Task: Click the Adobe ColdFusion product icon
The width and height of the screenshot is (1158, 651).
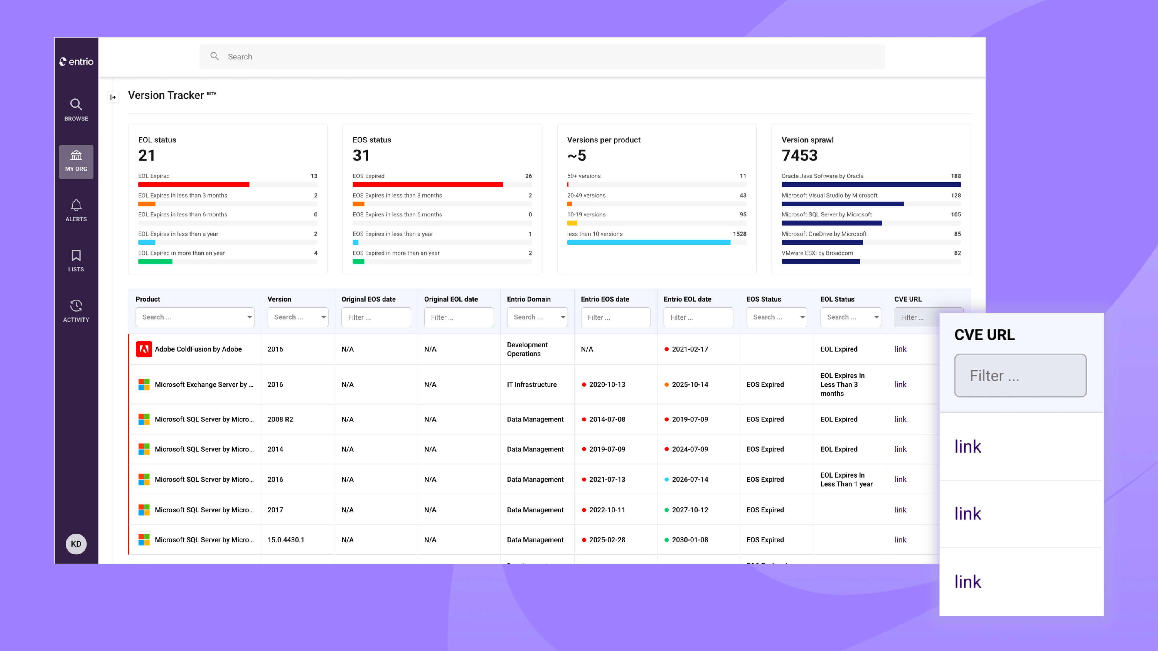Action: point(144,349)
